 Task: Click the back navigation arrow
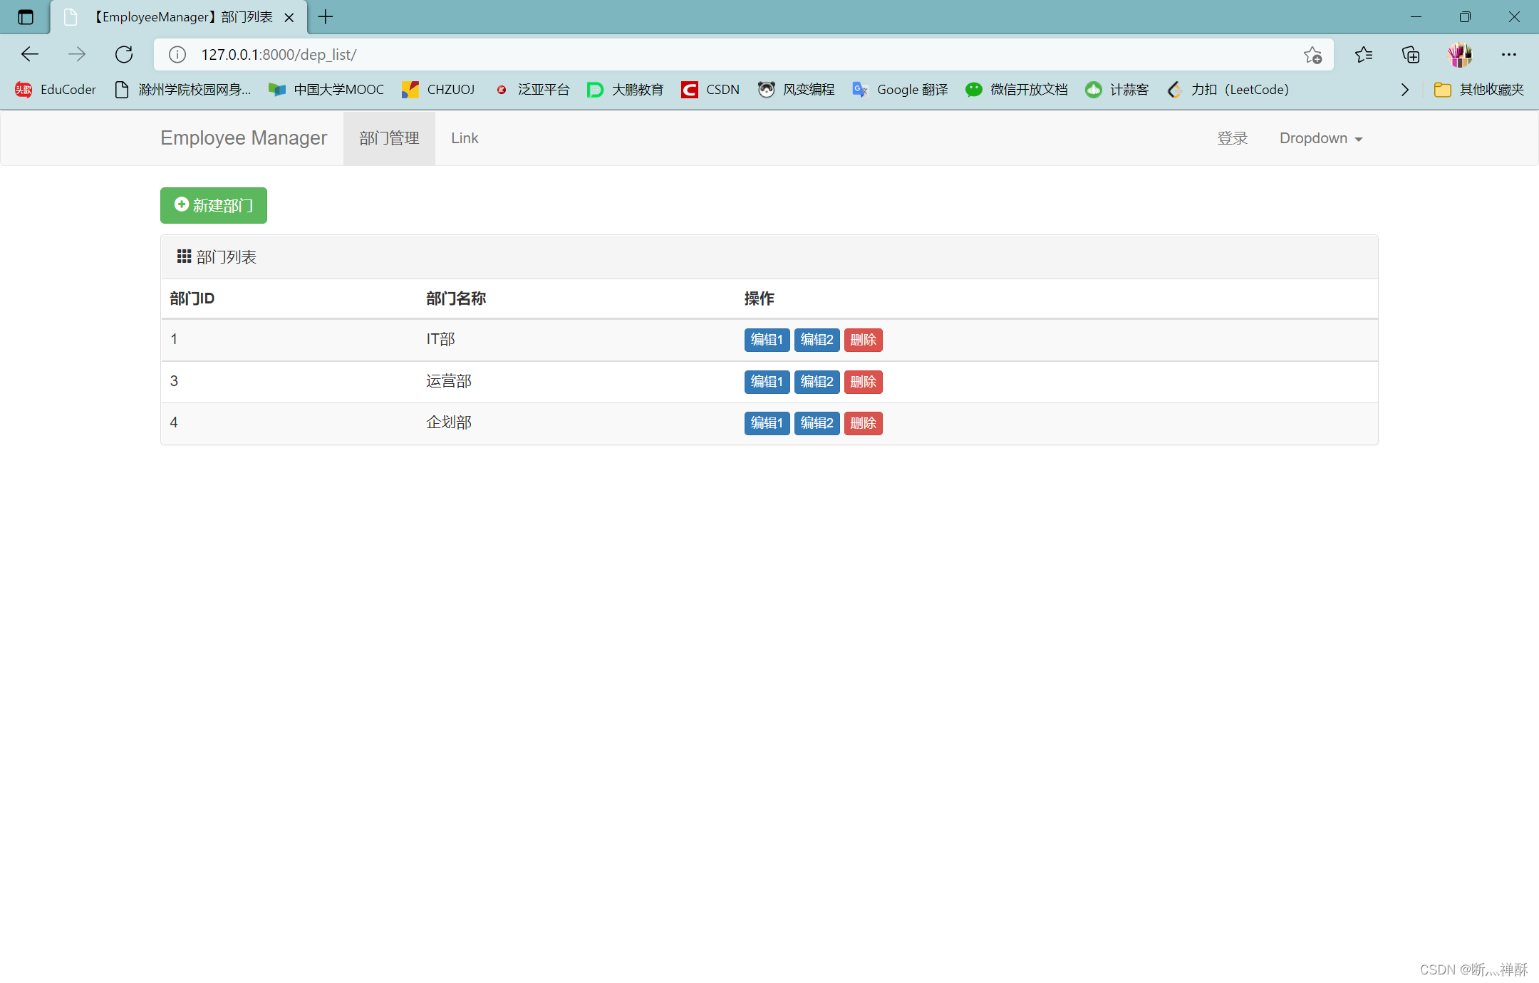coord(30,54)
